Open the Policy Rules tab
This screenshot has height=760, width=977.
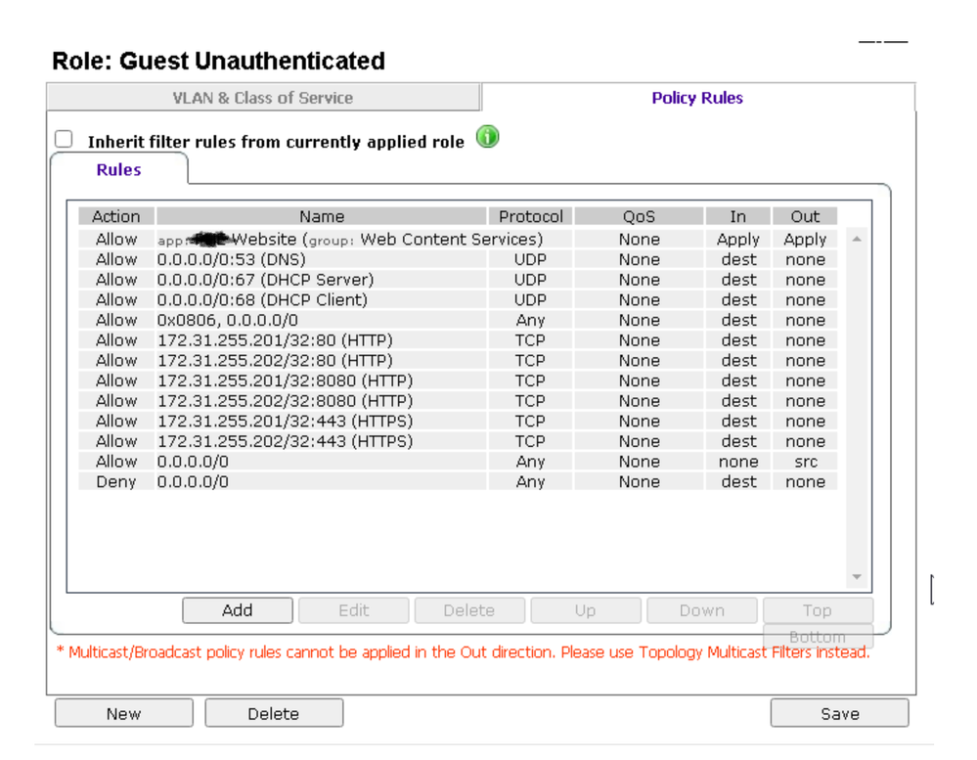696,98
